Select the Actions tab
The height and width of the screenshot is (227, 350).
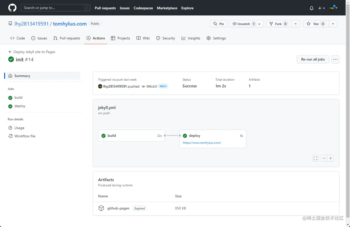point(96,38)
